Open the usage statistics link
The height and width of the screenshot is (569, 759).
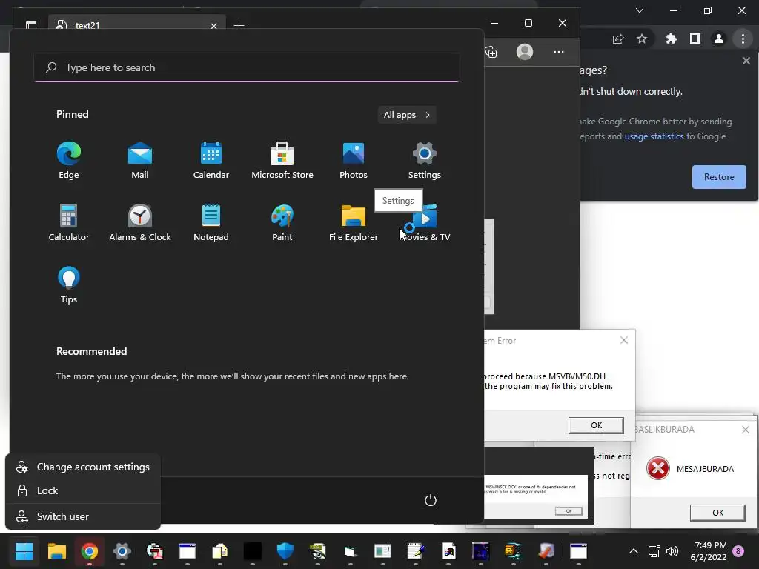coord(654,136)
